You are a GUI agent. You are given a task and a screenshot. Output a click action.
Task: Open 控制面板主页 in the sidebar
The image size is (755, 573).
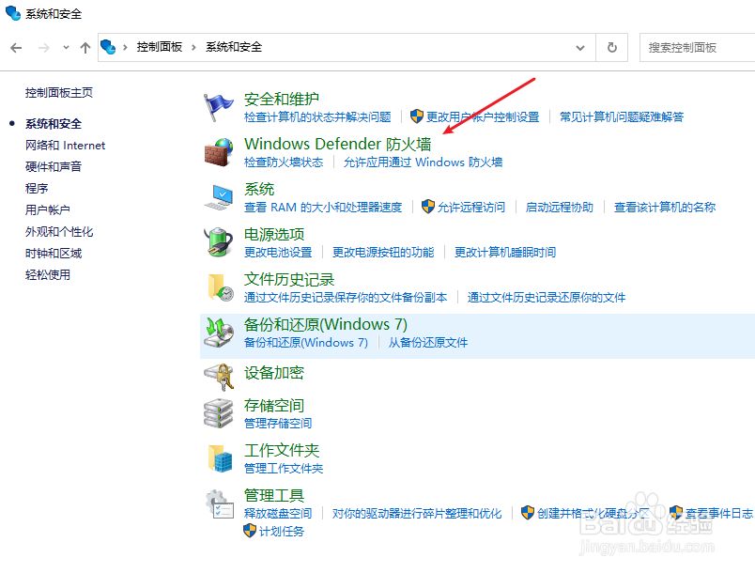[59, 92]
